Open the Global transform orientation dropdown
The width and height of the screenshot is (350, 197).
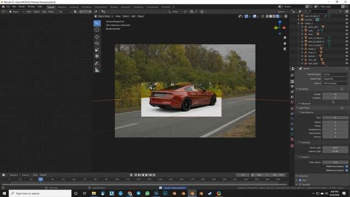click(175, 11)
